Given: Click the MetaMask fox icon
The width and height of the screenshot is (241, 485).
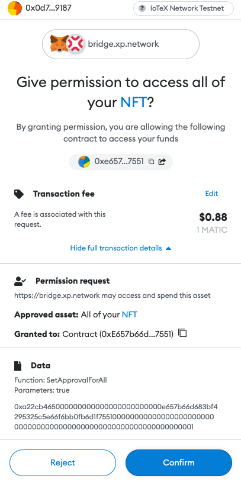Looking at the screenshot, I should (60, 44).
